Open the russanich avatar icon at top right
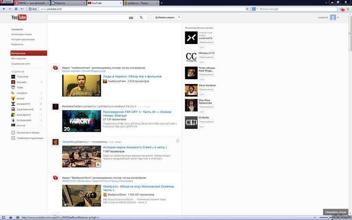The height and width of the screenshot is (220, 352). tap(333, 18)
